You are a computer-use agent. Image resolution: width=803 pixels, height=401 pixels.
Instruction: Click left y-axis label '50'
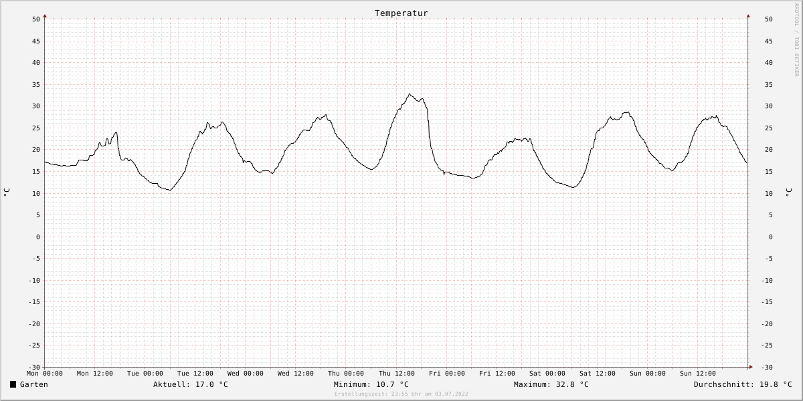pos(36,19)
